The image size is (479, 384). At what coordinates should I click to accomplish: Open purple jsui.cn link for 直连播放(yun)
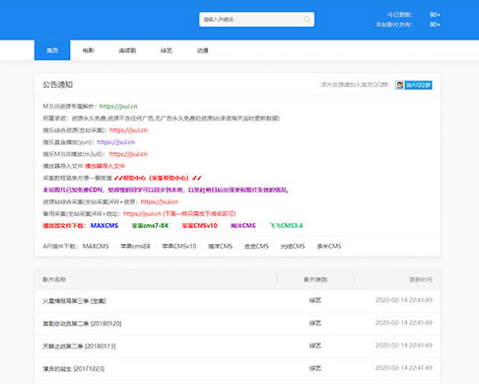tap(116, 142)
